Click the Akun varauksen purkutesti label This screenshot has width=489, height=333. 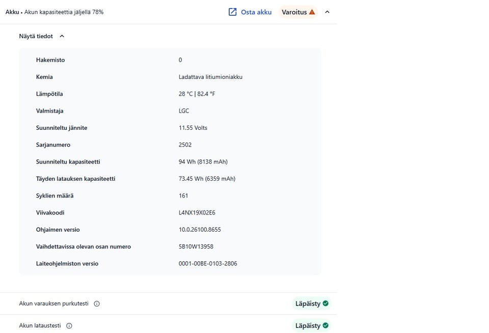(53, 303)
